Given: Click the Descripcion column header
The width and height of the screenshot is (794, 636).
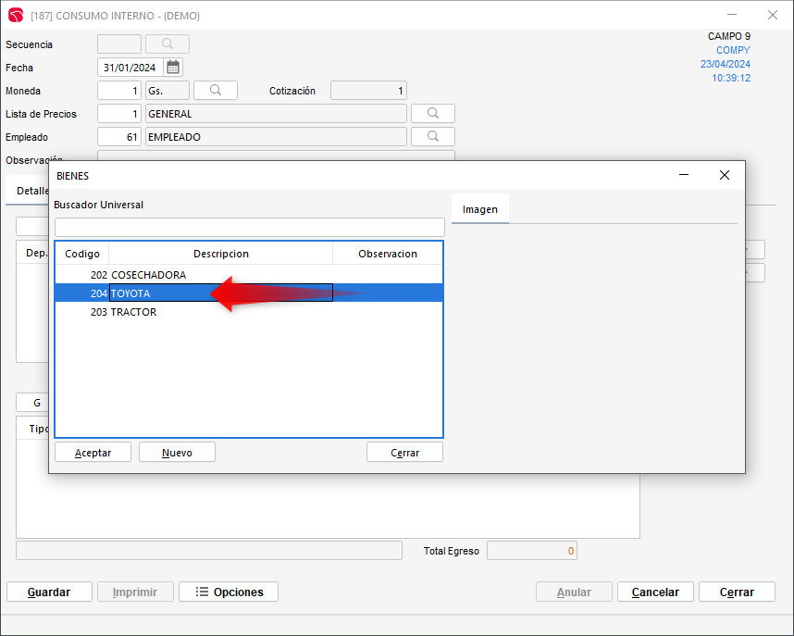Looking at the screenshot, I should [220, 254].
